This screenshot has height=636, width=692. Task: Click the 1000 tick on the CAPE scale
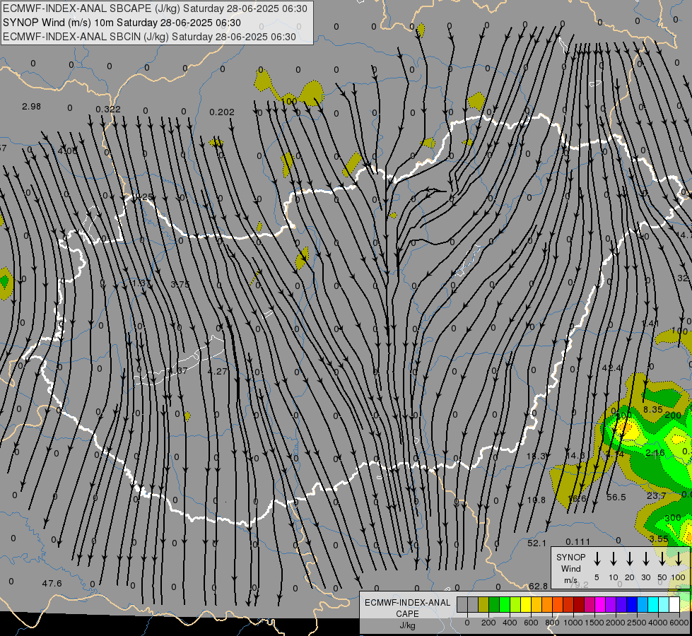[573, 623]
